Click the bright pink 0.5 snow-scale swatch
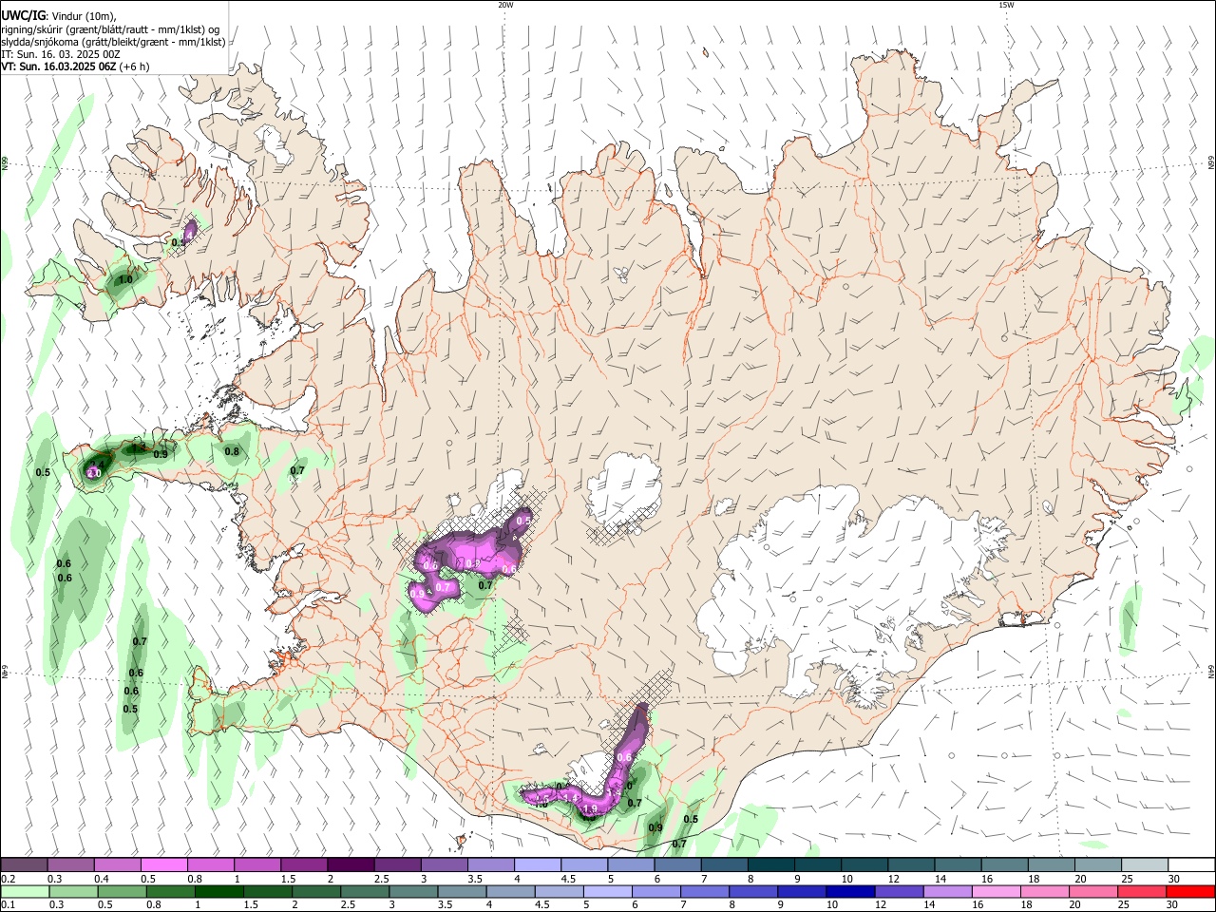This screenshot has height=912, width=1216. (x=163, y=864)
